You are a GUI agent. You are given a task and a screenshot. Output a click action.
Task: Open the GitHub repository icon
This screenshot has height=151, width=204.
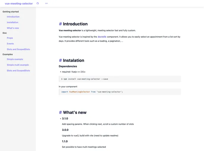[x=38, y=3]
